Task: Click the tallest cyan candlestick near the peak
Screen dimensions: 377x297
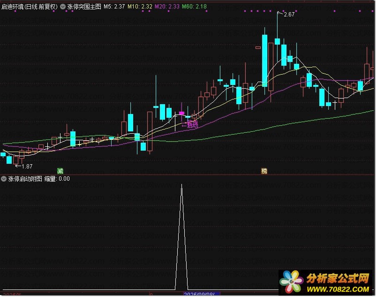Action: point(264,61)
